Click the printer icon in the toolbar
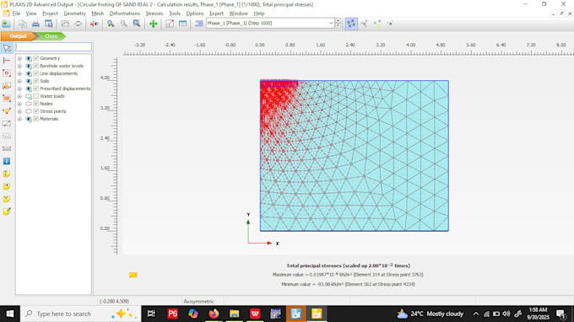The image size is (574, 322). (x=35, y=24)
